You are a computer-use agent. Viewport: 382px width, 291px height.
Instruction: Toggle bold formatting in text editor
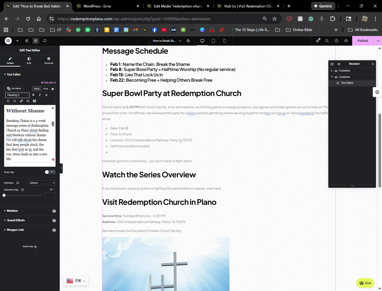[x=33, y=95]
